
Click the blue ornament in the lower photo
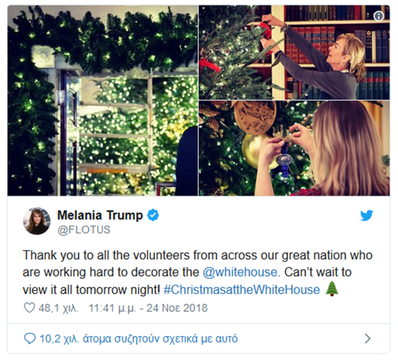(285, 161)
